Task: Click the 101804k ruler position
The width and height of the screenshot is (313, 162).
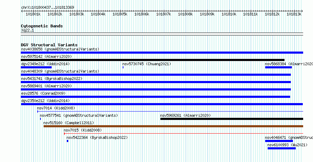Action: pos(98,14)
